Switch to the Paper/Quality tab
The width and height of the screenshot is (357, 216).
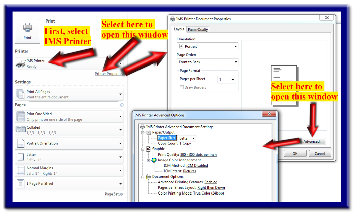198,30
